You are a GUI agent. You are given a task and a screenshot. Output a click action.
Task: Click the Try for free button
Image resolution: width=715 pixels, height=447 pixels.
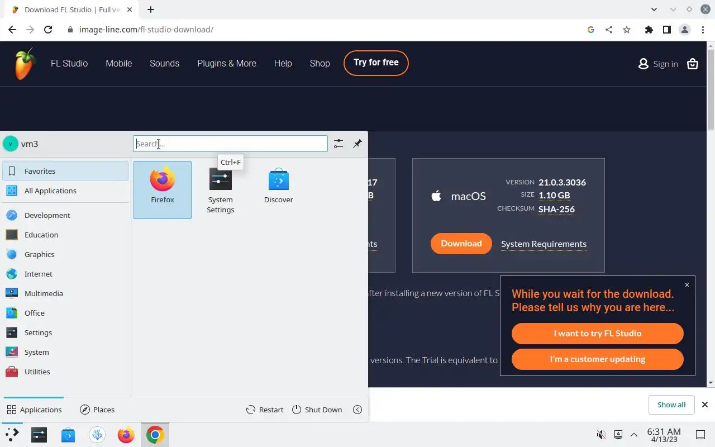coord(376,63)
